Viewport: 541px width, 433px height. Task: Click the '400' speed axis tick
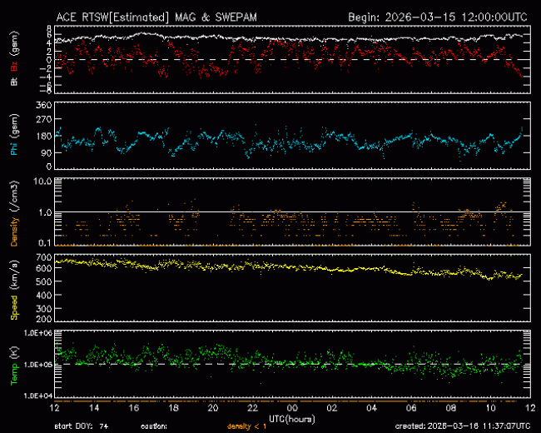point(44,296)
